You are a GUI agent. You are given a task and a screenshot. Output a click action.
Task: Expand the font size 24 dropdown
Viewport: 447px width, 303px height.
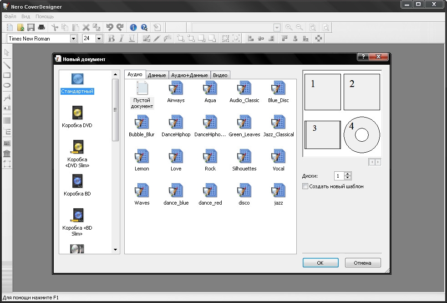[99, 39]
